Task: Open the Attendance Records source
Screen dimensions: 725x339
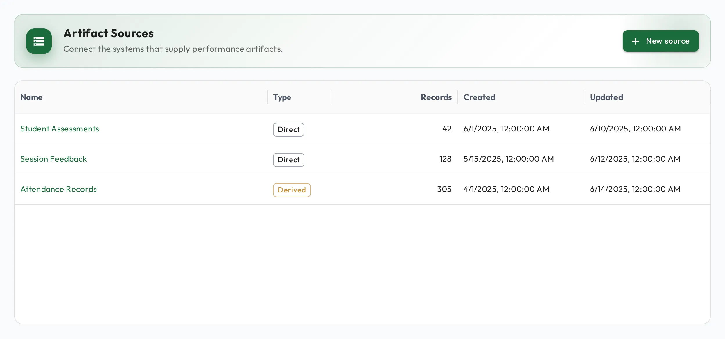Action: [58, 189]
